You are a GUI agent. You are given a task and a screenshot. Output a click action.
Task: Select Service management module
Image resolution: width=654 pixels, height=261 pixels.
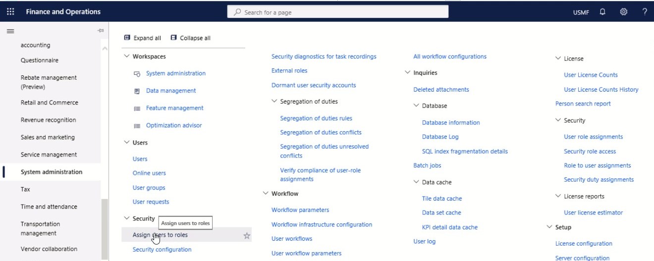49,155
